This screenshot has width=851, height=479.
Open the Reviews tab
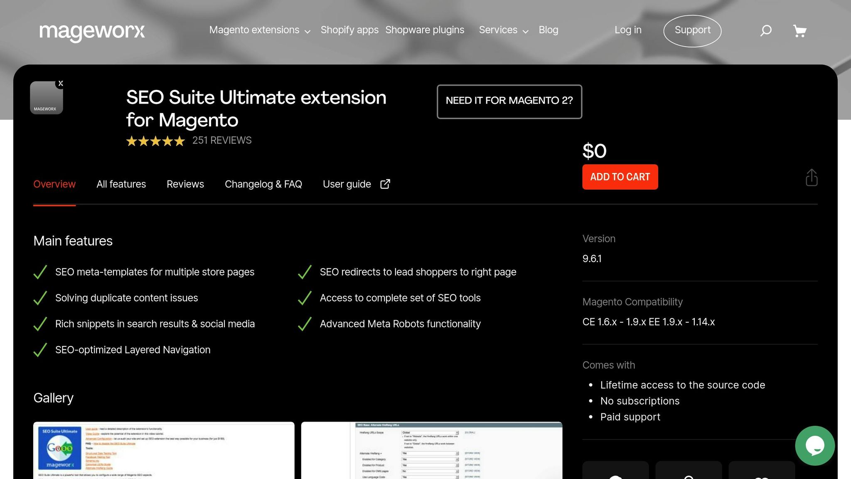tap(185, 184)
